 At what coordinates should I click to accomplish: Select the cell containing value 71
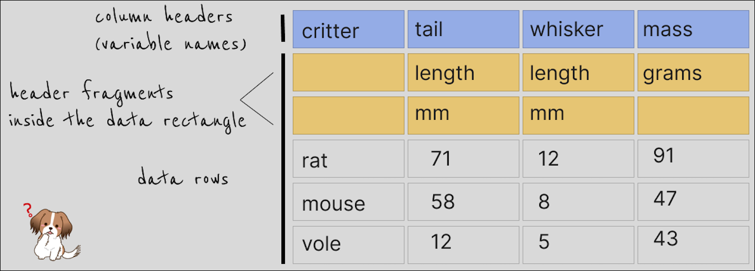(463, 159)
